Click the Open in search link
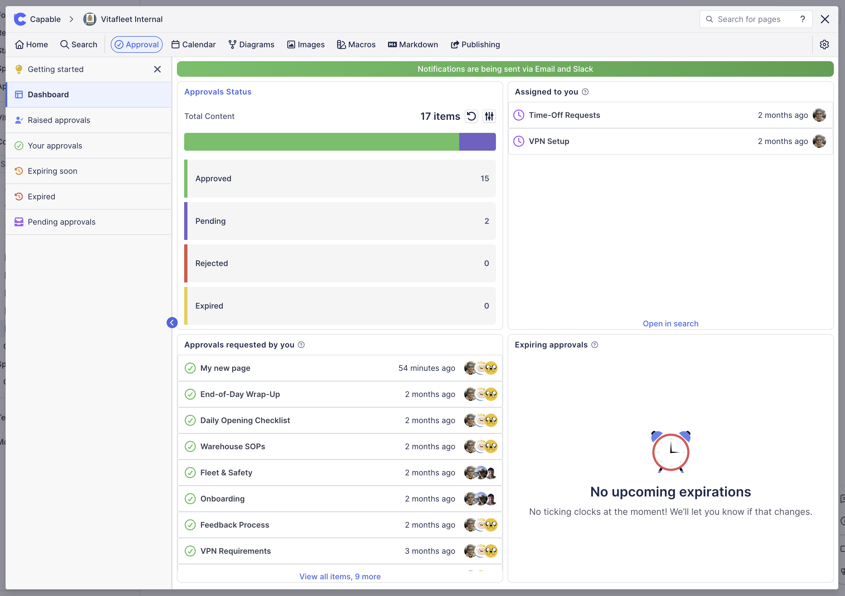845x596 pixels. click(x=670, y=323)
